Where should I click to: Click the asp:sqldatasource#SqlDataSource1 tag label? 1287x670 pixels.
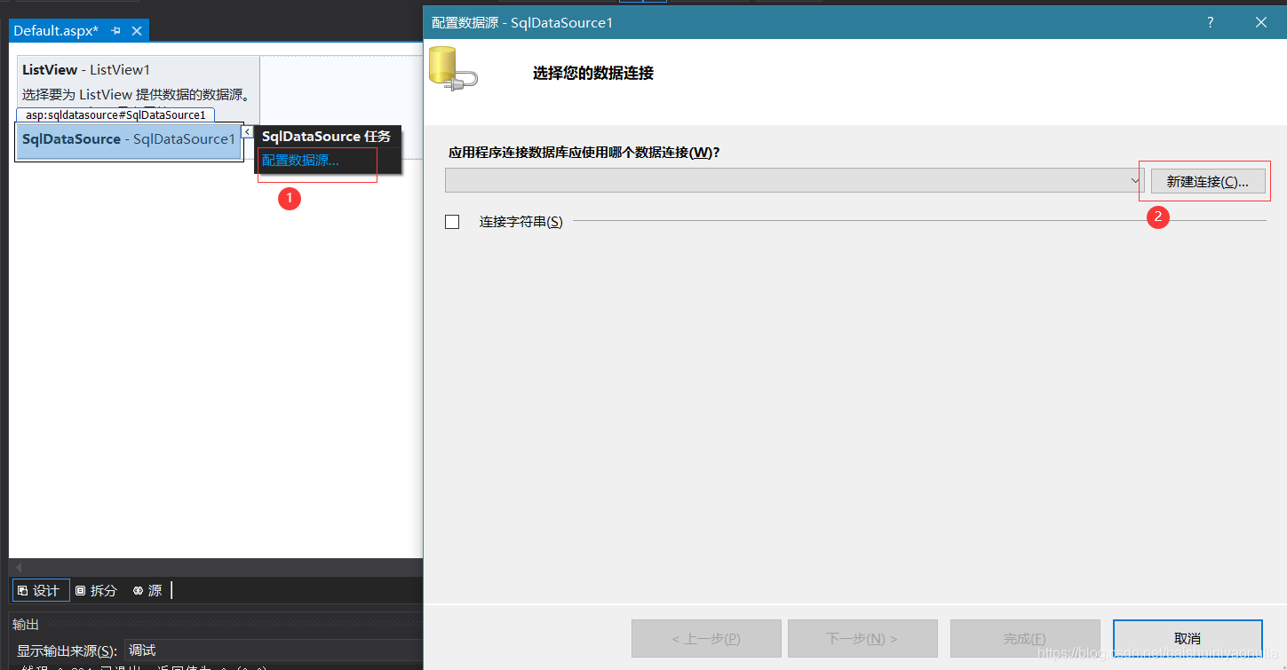(115, 115)
